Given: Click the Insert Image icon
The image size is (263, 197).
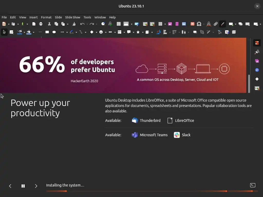Looking at the screenshot, I should [170, 24].
